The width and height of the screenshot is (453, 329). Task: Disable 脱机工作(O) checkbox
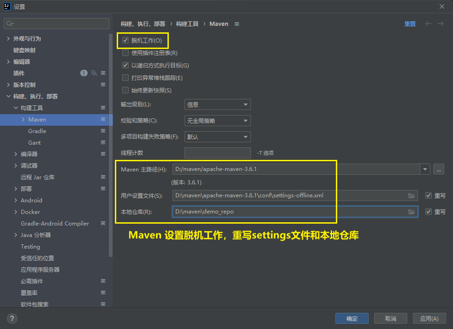click(125, 40)
